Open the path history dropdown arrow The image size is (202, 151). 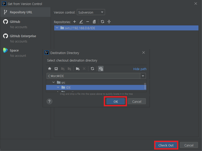click(x=143, y=76)
